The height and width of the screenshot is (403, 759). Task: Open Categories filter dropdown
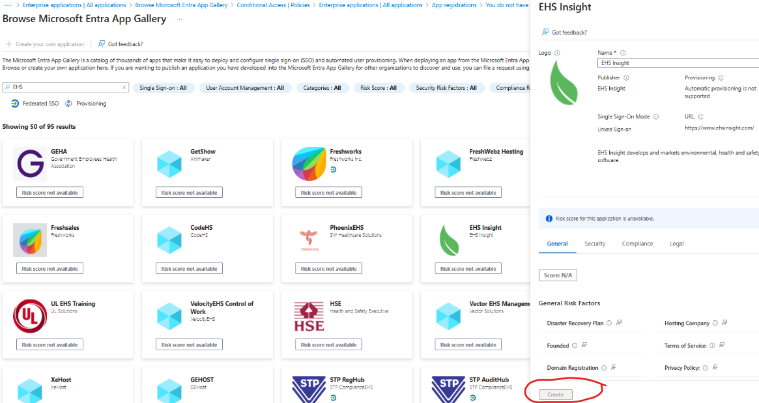(x=322, y=88)
